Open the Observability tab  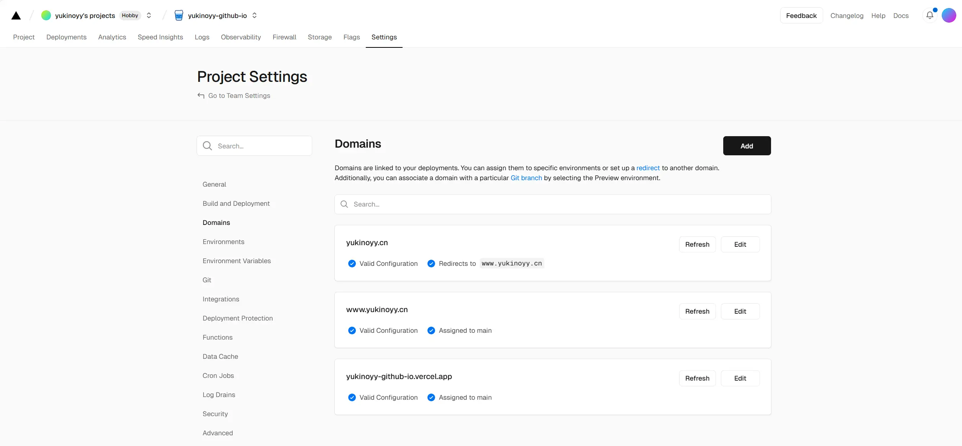click(241, 37)
